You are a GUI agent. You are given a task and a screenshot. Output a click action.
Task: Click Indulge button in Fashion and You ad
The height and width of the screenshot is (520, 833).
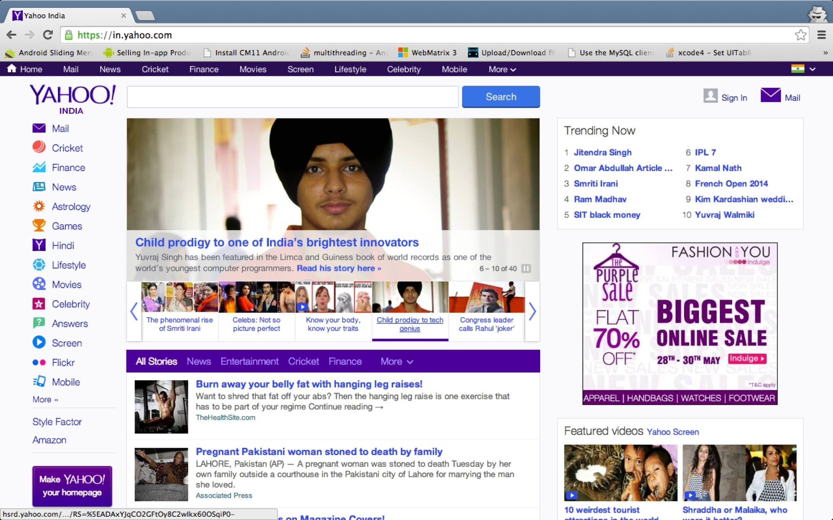pos(747,358)
